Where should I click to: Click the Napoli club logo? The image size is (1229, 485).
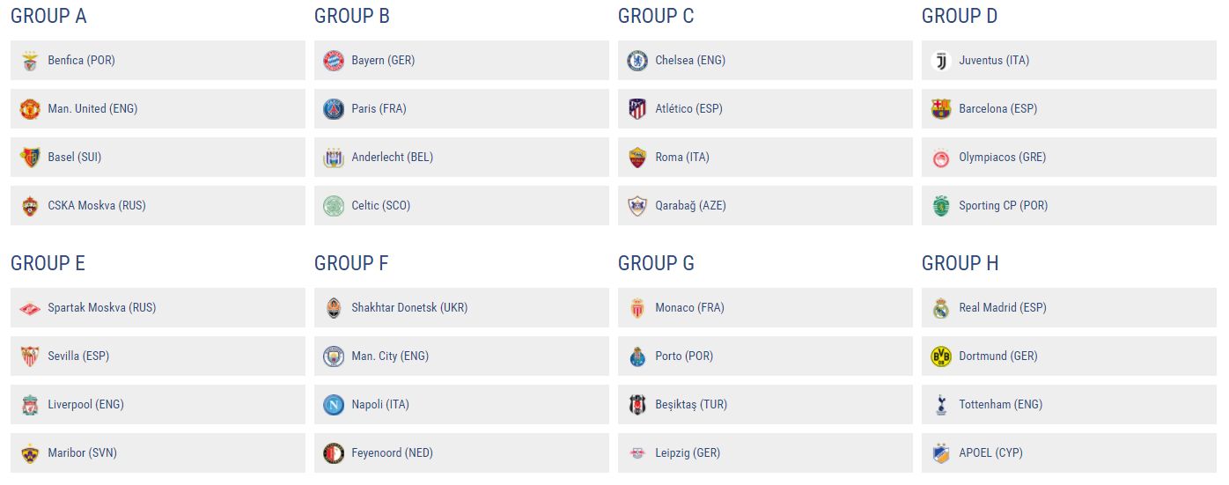(334, 405)
